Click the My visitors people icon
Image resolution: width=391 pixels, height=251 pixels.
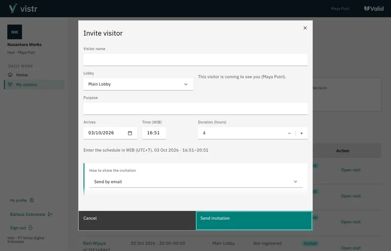[10, 85]
